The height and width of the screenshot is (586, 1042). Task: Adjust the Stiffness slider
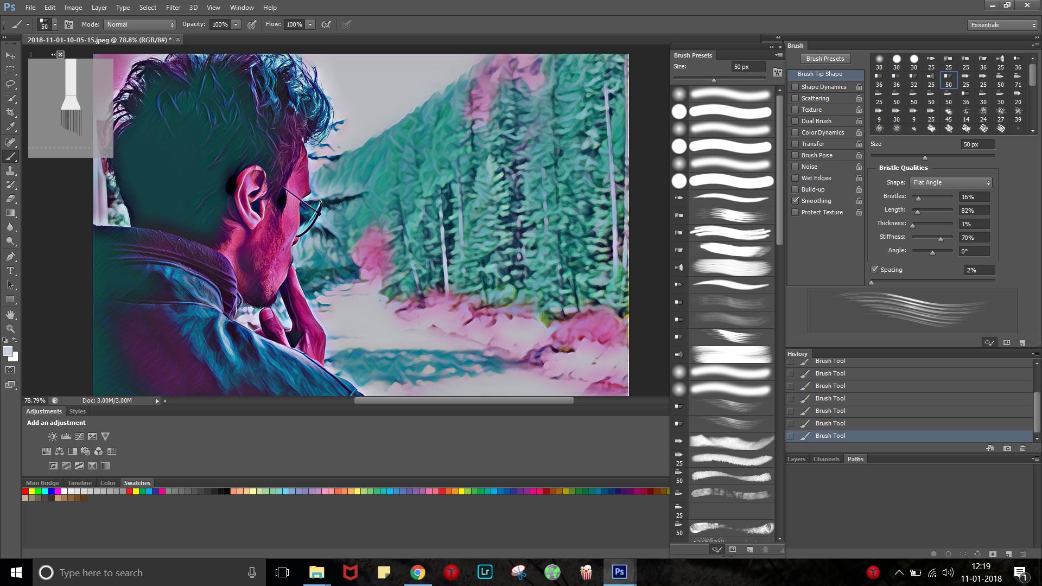(x=941, y=238)
